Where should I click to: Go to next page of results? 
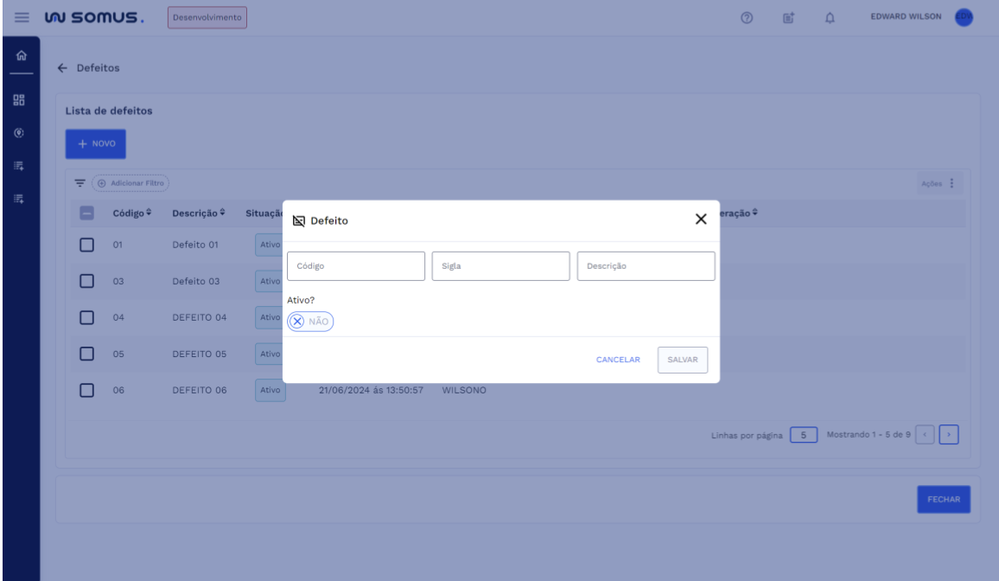(x=949, y=433)
